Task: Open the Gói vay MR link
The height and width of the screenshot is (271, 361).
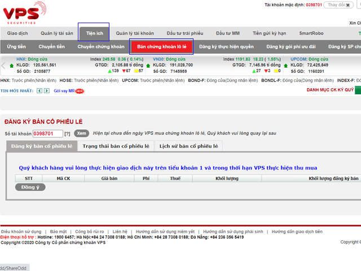Action: (x=64, y=90)
